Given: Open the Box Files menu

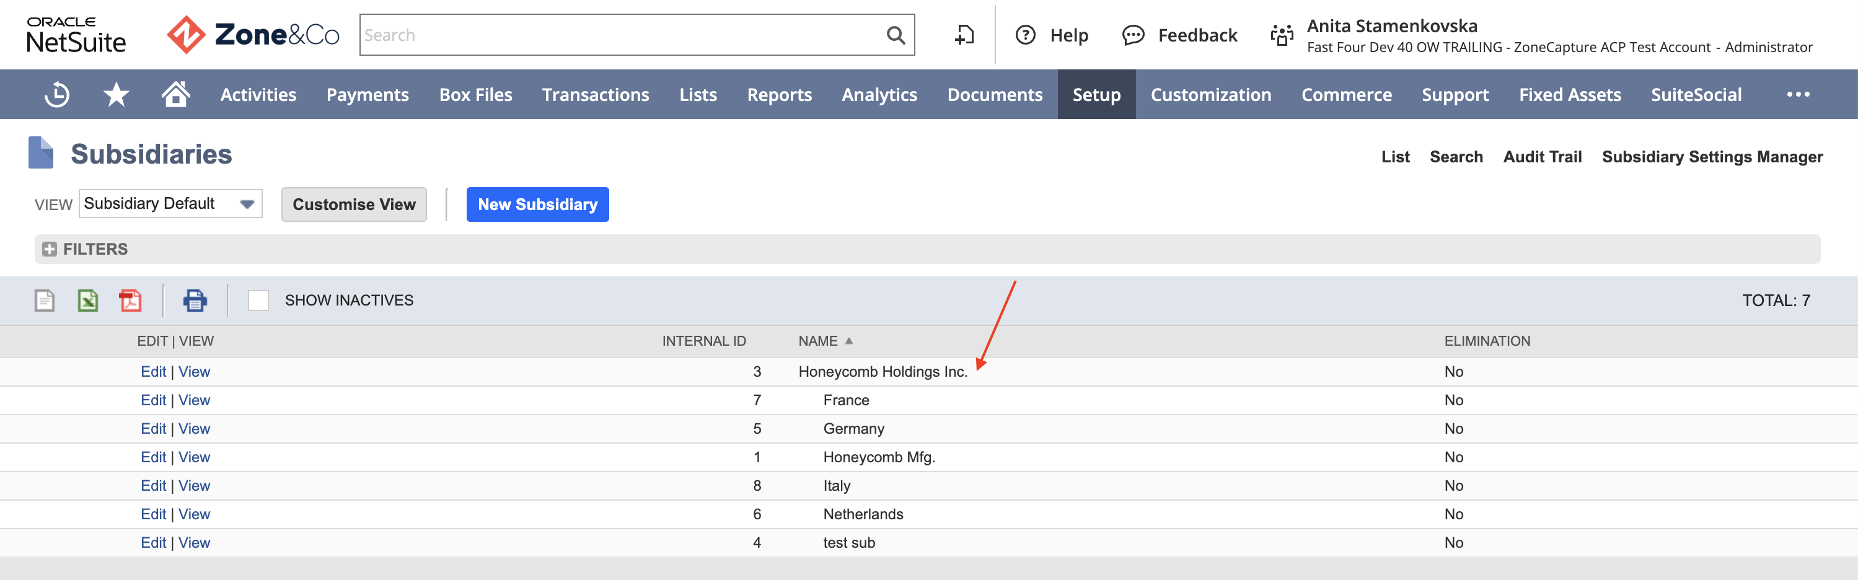Looking at the screenshot, I should click(x=476, y=95).
